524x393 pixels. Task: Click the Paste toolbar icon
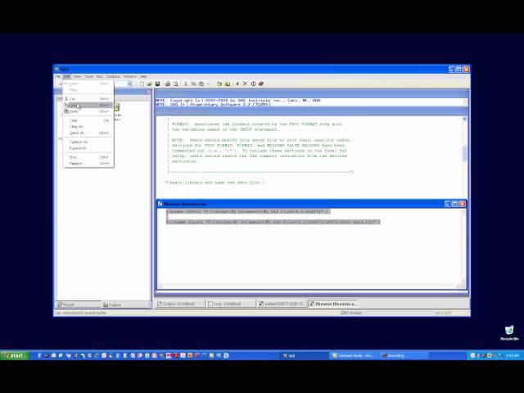pyautogui.click(x=201, y=84)
